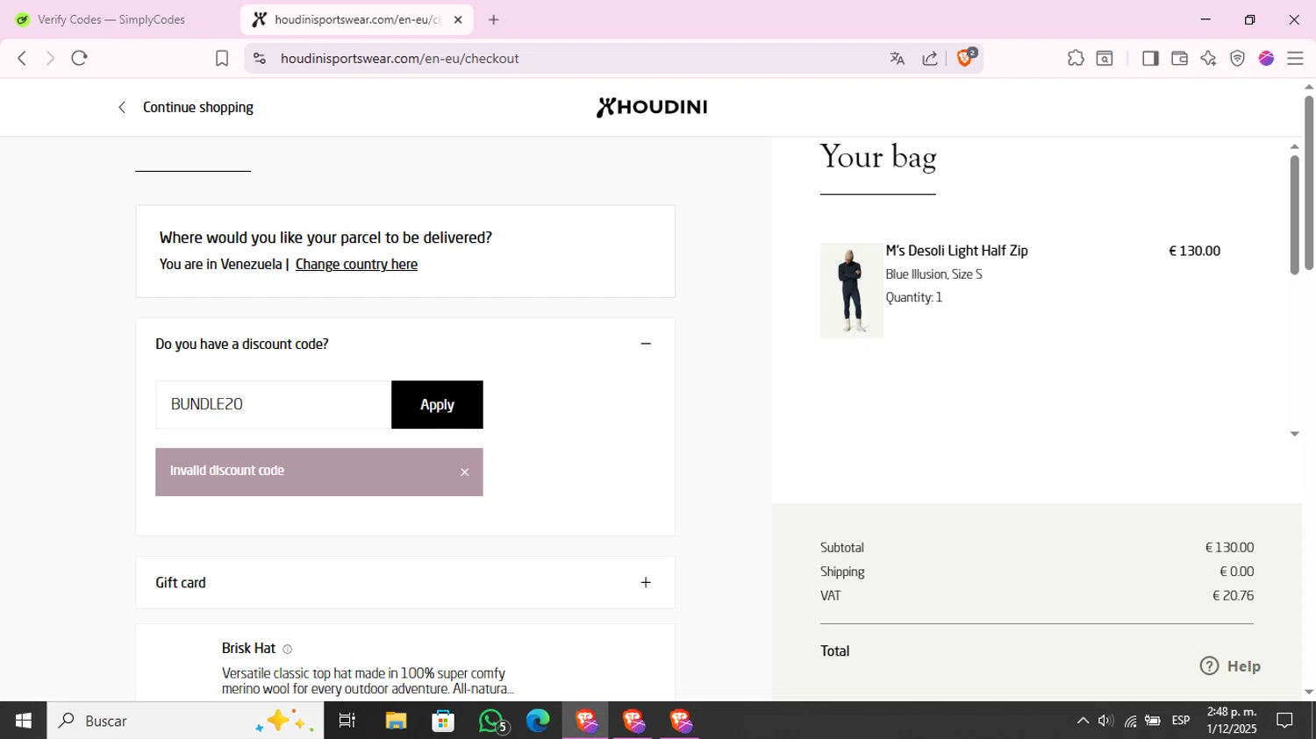1316x739 pixels.
Task: Click the main page scrollbar thumb
Action: 1309,182
